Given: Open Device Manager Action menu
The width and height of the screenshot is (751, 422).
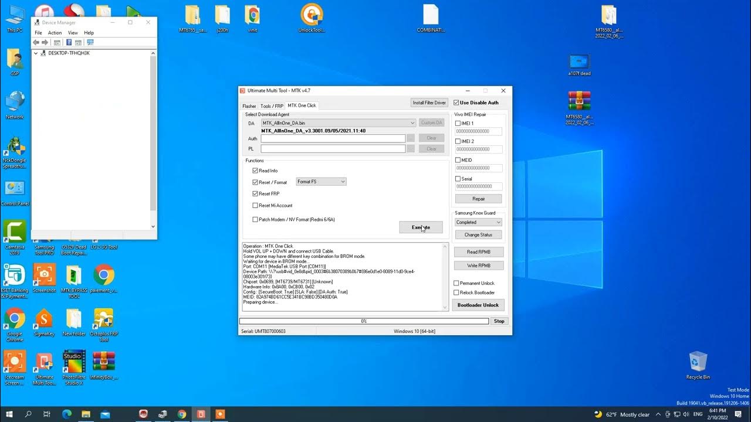Looking at the screenshot, I should 55,33.
